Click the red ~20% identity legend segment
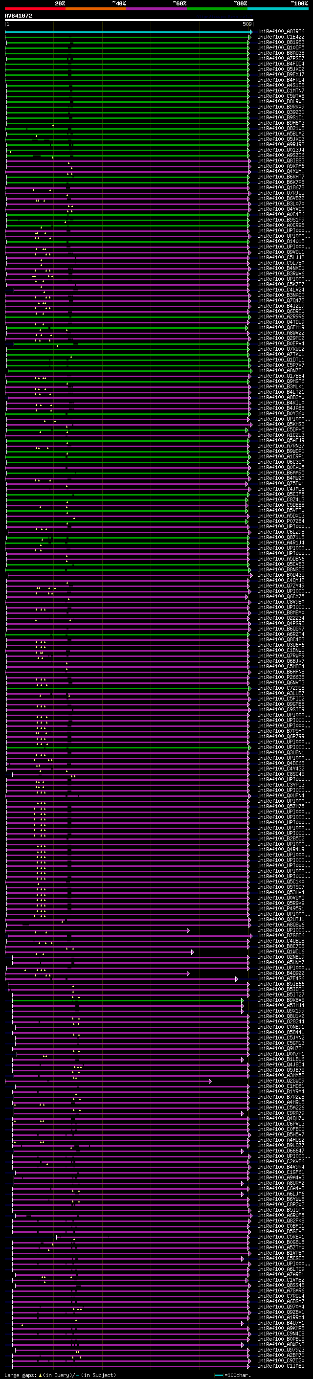This screenshot has width=313, height=1379. point(35,9)
